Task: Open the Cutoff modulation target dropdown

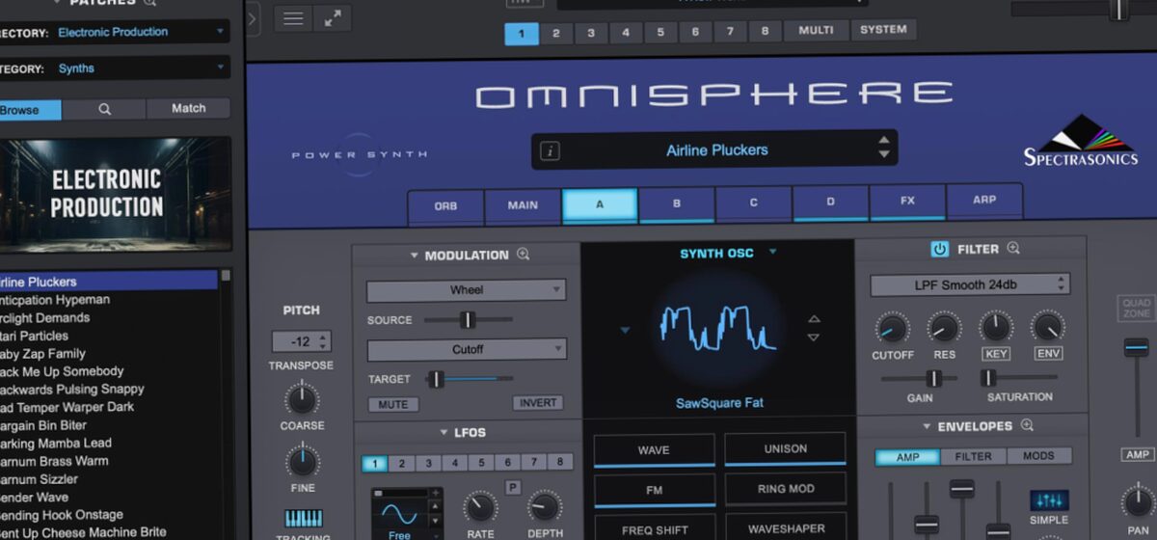Action: click(x=467, y=349)
